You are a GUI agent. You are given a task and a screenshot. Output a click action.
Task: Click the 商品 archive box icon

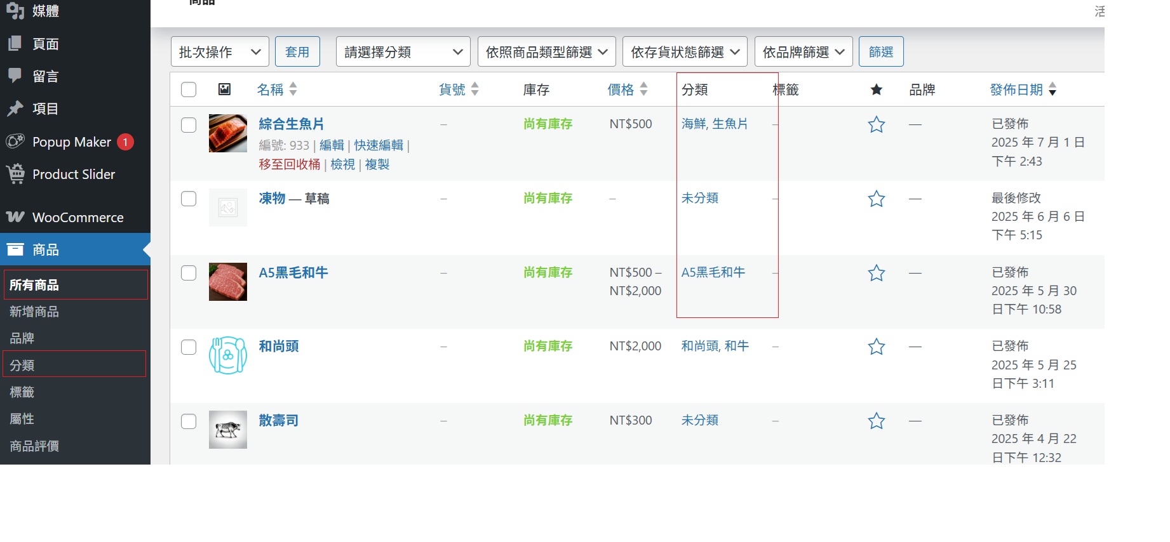point(15,249)
